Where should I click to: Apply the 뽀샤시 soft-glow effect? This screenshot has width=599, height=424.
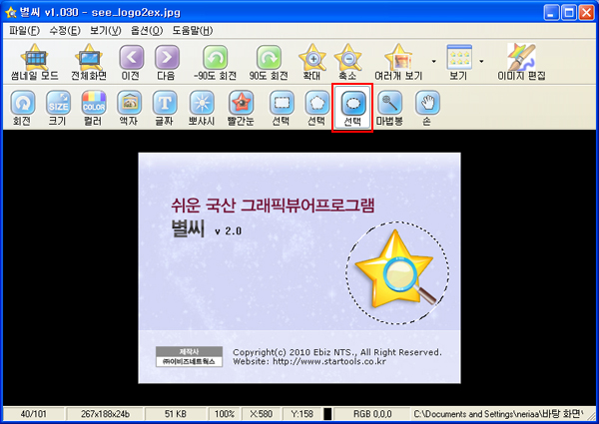point(202,108)
